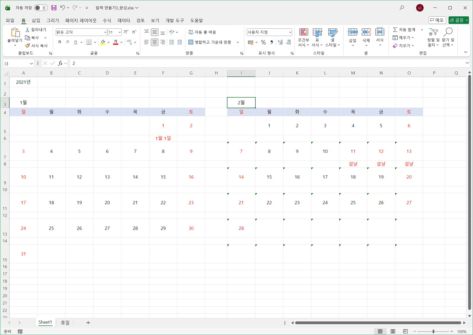Open Conditional Formatting icon
Screen dimensions: 473x335
(303, 32)
